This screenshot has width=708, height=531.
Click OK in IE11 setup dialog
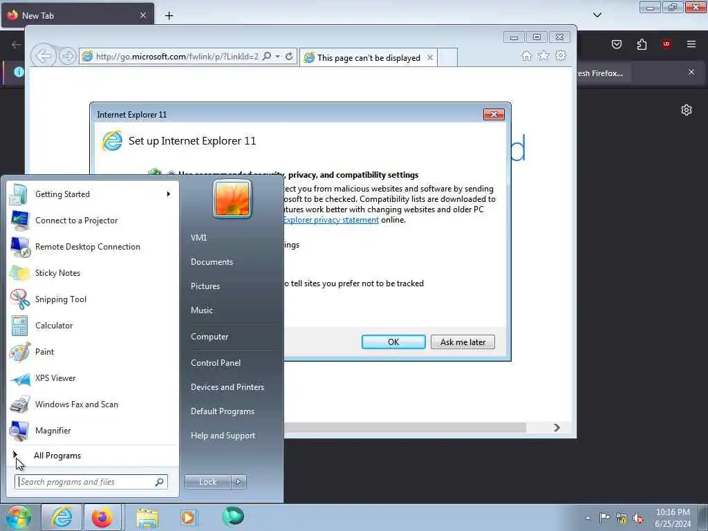click(x=393, y=342)
